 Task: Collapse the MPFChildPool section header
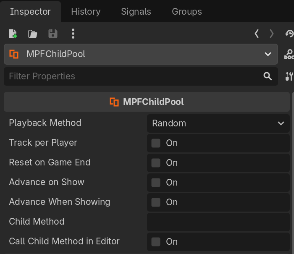[x=147, y=102]
